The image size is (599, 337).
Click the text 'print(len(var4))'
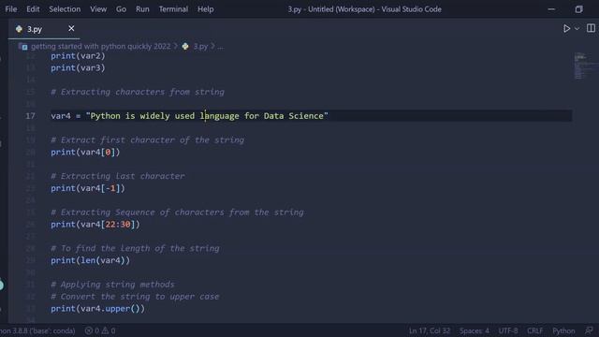coord(91,260)
